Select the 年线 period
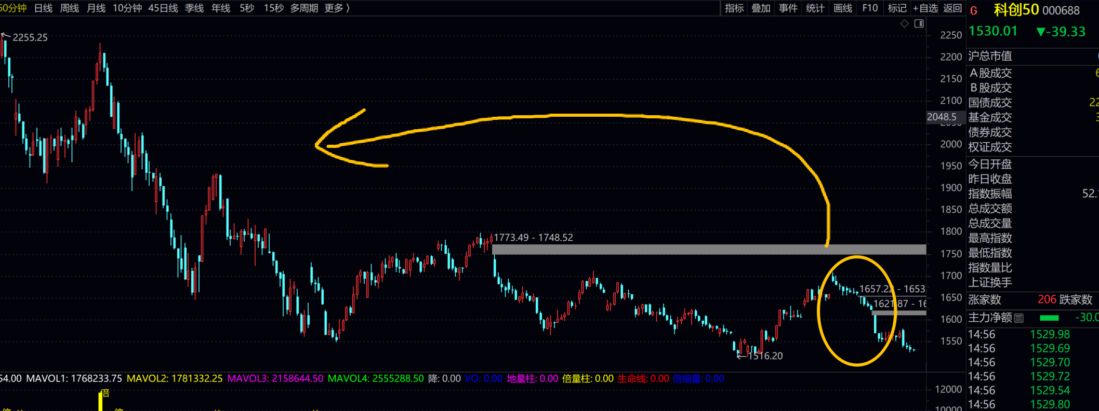Viewport: 1099px width, 411px height. coord(221,8)
